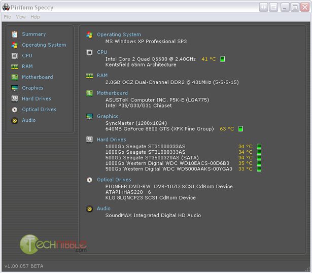Click the Operating System heading link in summary
The height and width of the screenshot is (273, 312).
click(119, 35)
